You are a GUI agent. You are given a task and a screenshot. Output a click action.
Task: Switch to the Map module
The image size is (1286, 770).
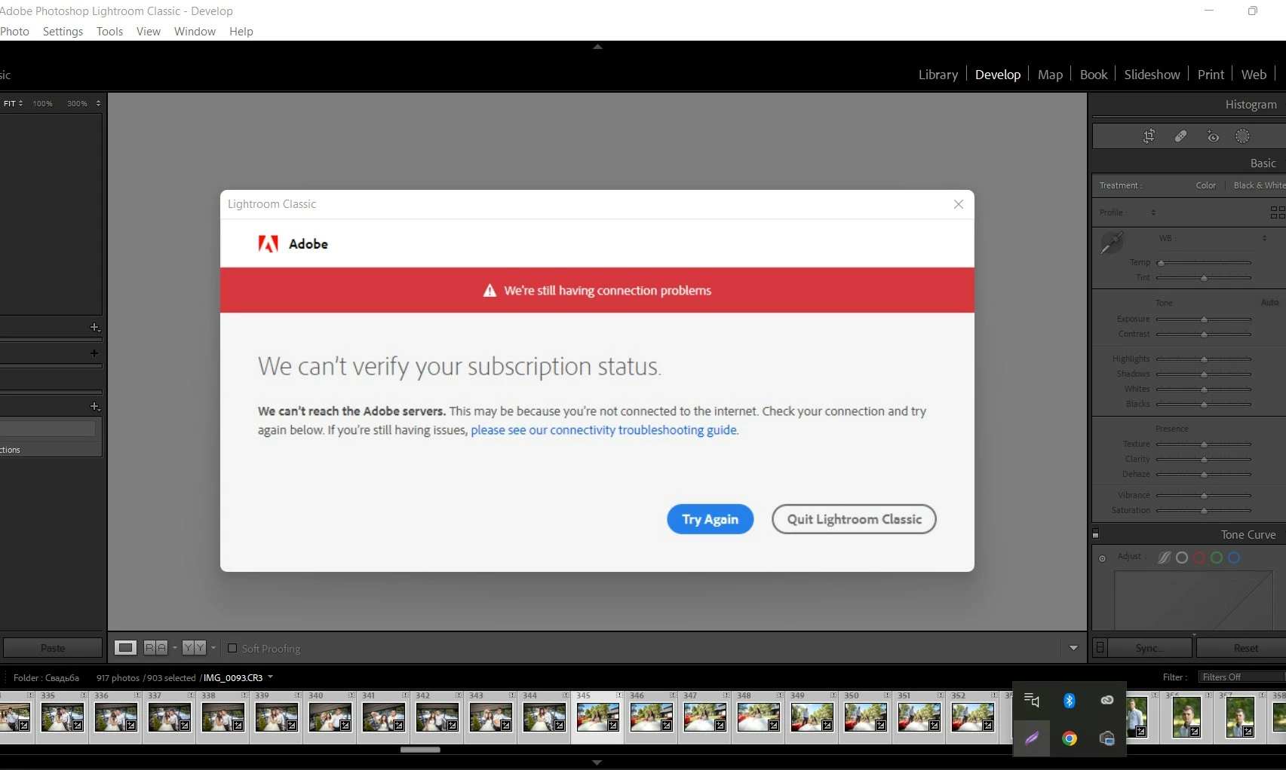coord(1050,75)
